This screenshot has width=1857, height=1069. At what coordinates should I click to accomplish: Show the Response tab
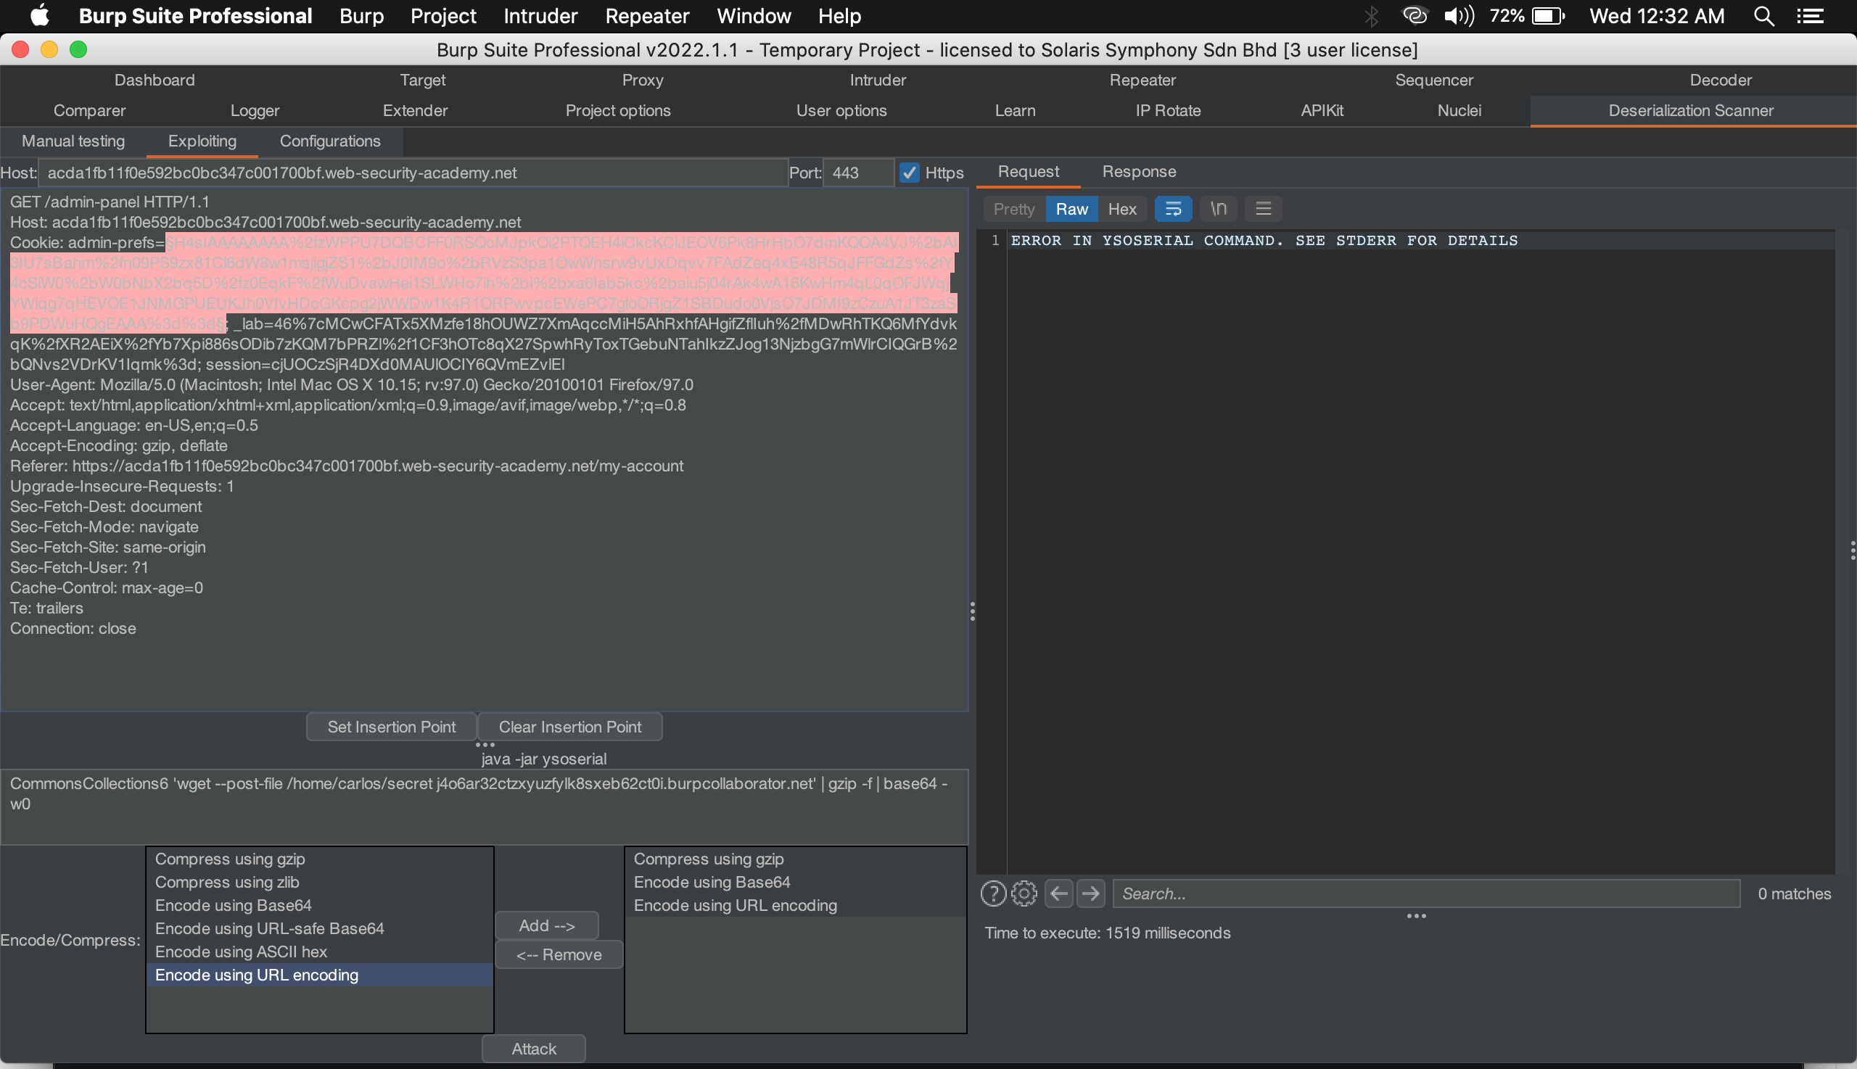point(1139,172)
